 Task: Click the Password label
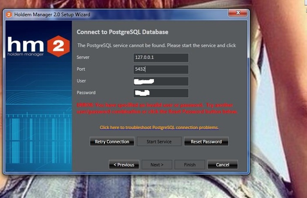coord(86,92)
